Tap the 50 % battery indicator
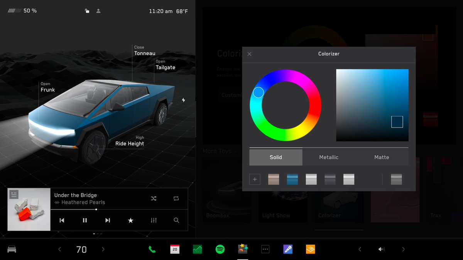Screen dimensions: 463x260 pyautogui.click(x=22, y=11)
